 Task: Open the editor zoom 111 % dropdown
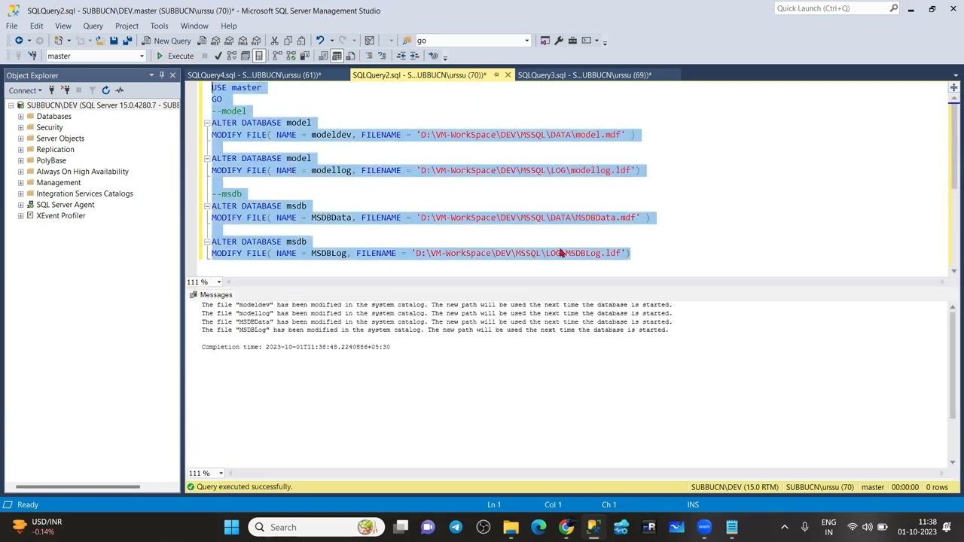point(219,282)
